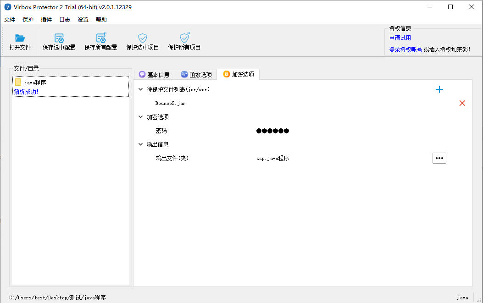Click Save Selected Config (保存选中配置) icon
Screen dimensions: 483x303
(59, 38)
